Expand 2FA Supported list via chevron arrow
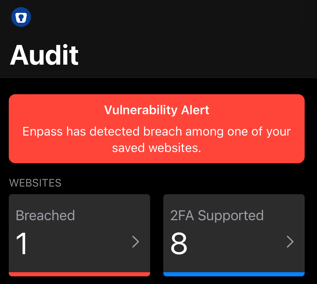317x284 pixels. [290, 242]
